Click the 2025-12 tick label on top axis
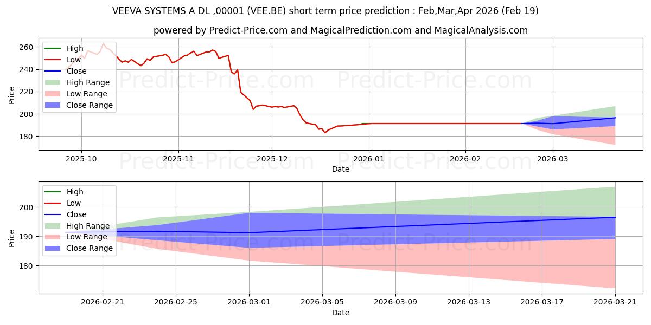Viewport: 651px width, 325px height. [x=272, y=160]
